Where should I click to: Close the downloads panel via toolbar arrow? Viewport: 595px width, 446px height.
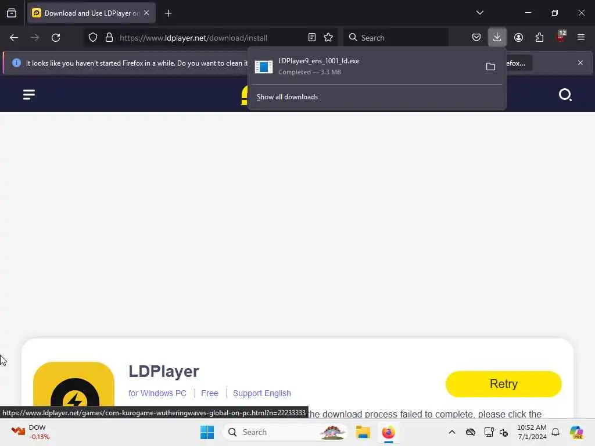pos(497,37)
